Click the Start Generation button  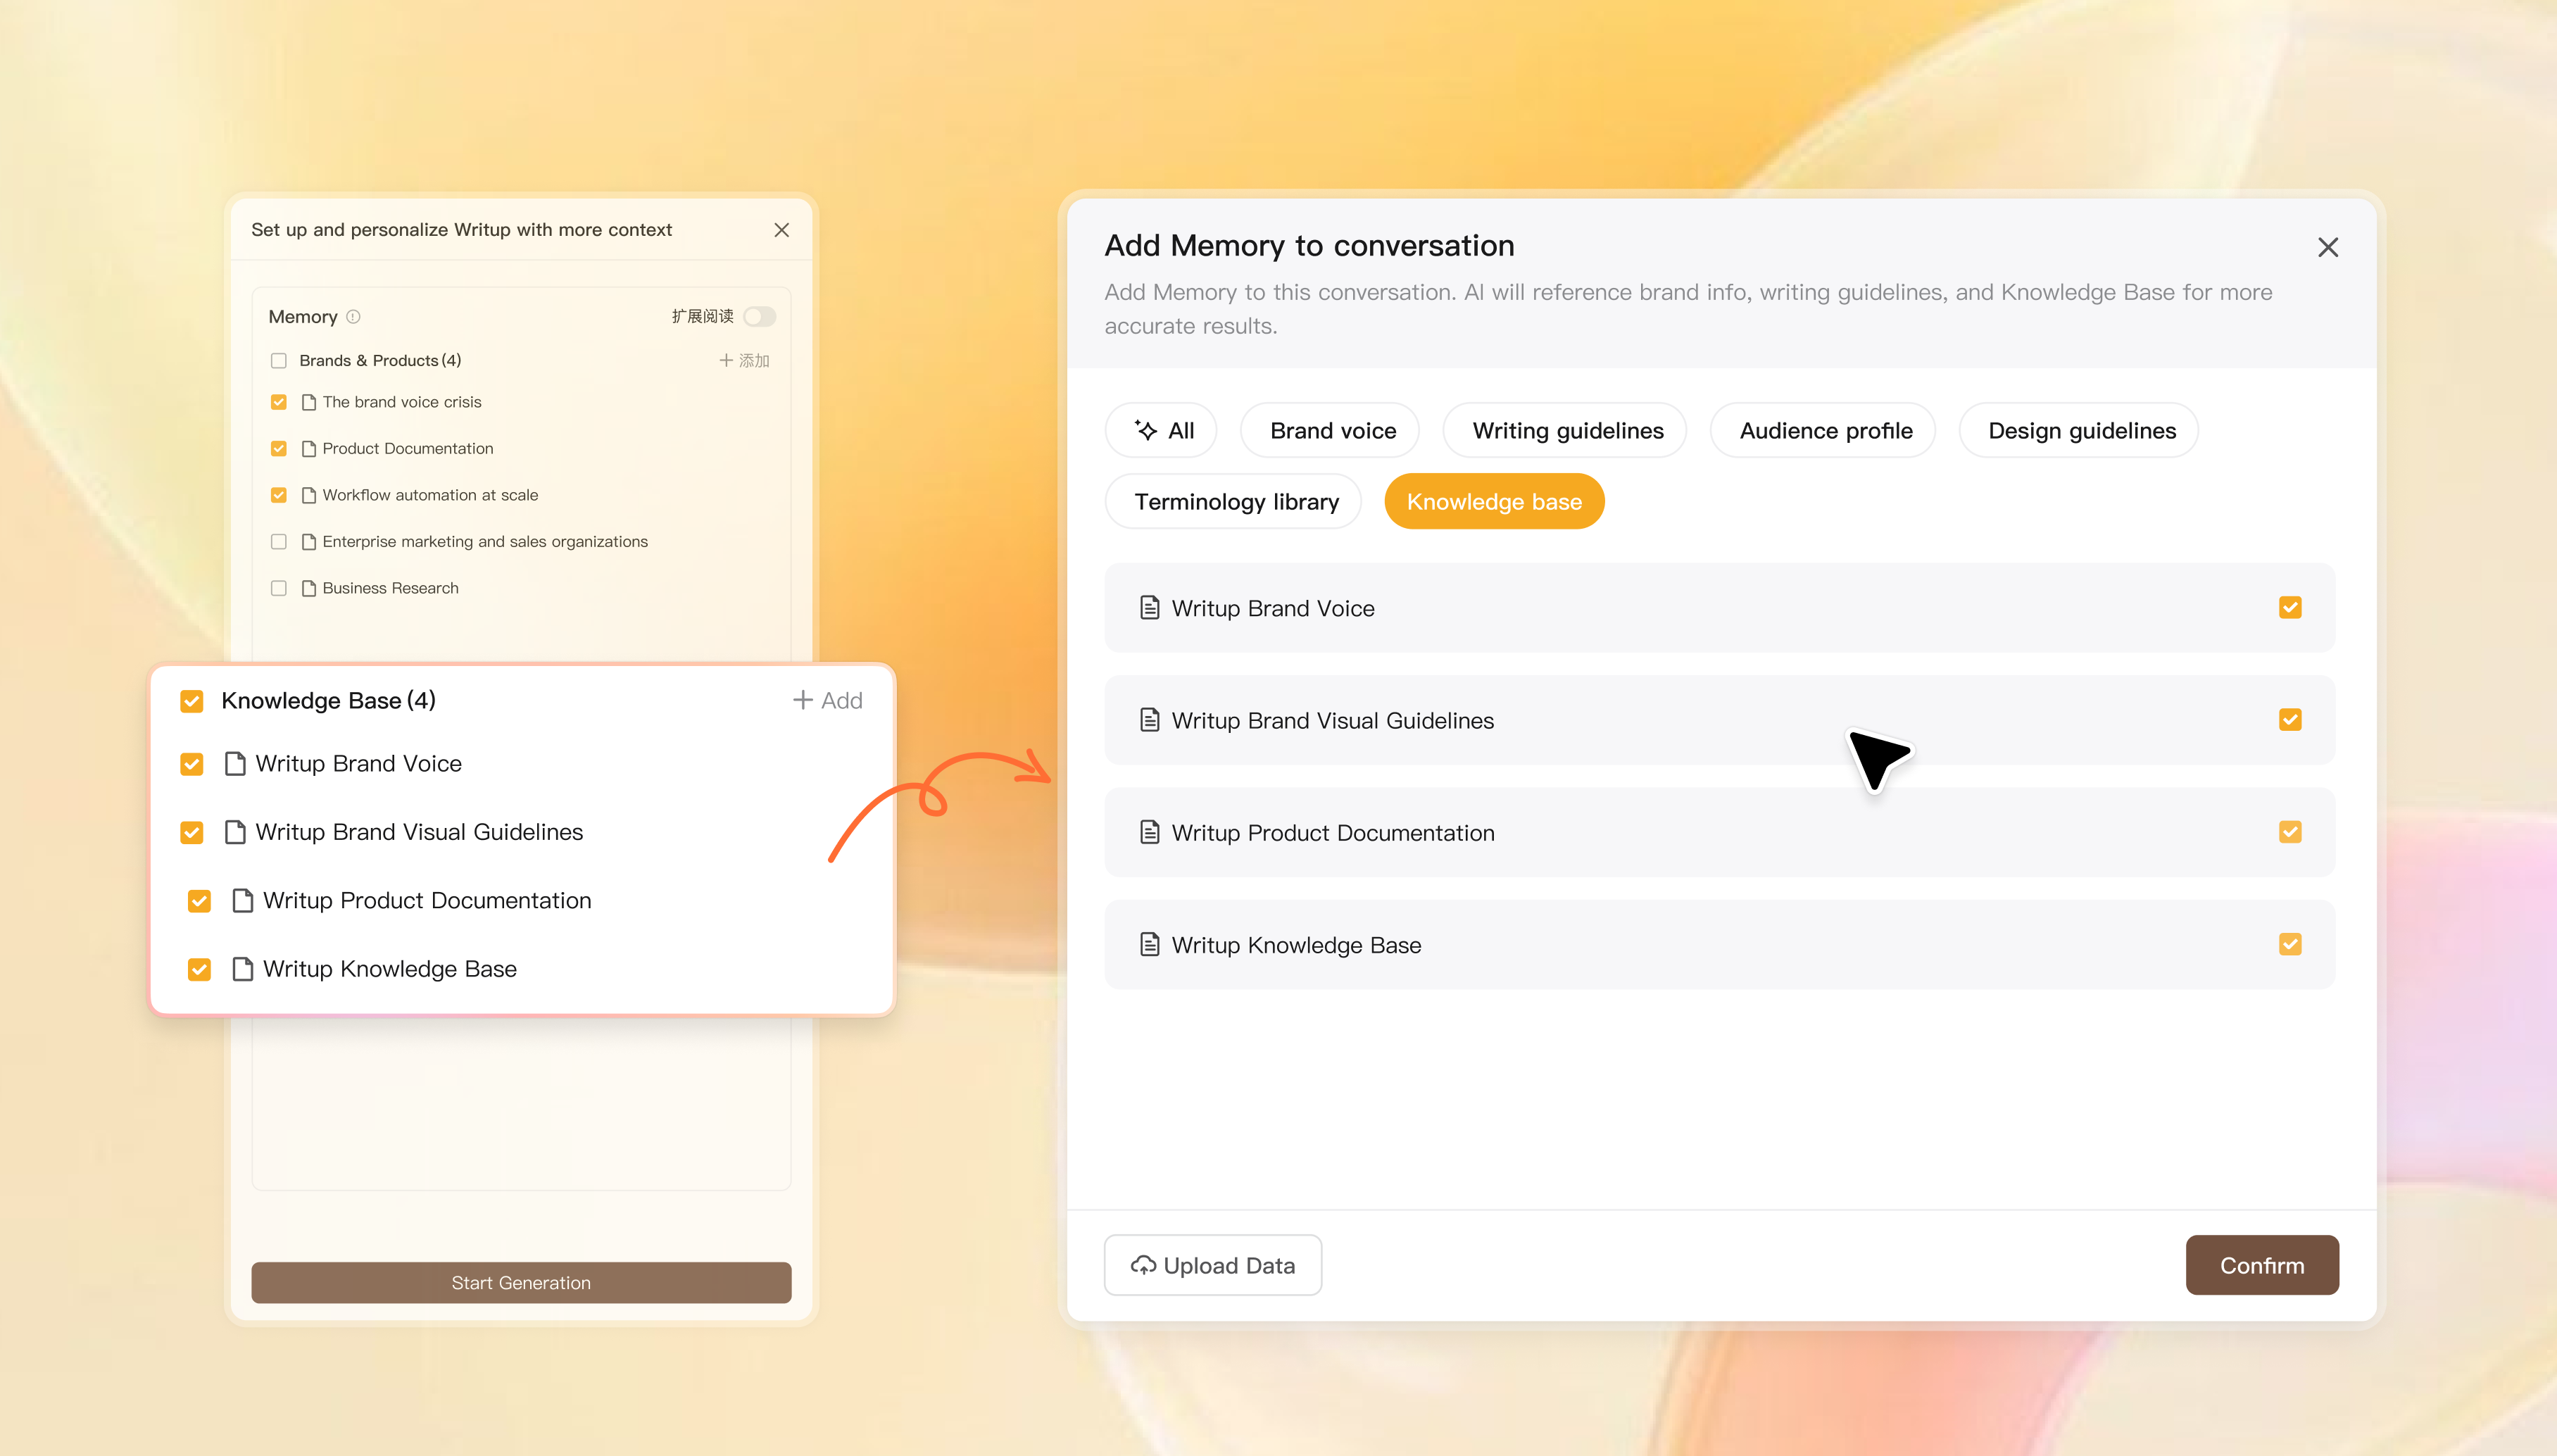pos(521,1282)
